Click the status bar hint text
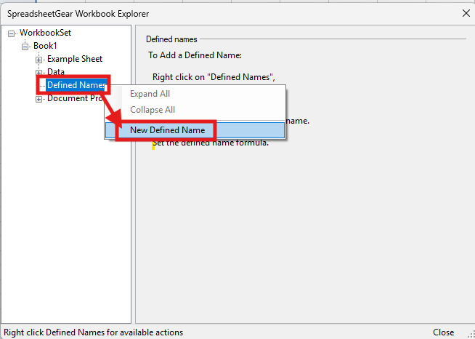475x339 pixels. point(93,332)
